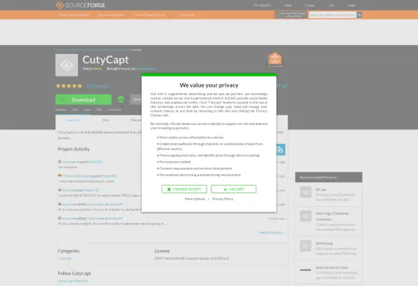Click the project owner link after 'Brought to you by'

click(146, 68)
